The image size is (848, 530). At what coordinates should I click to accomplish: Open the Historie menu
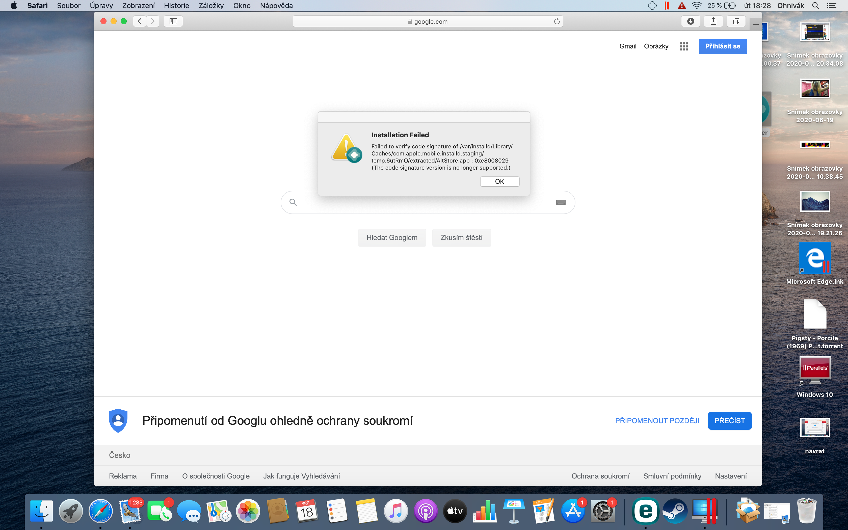(x=176, y=6)
